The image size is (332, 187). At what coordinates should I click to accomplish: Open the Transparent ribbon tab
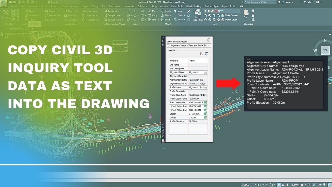pos(114,6)
